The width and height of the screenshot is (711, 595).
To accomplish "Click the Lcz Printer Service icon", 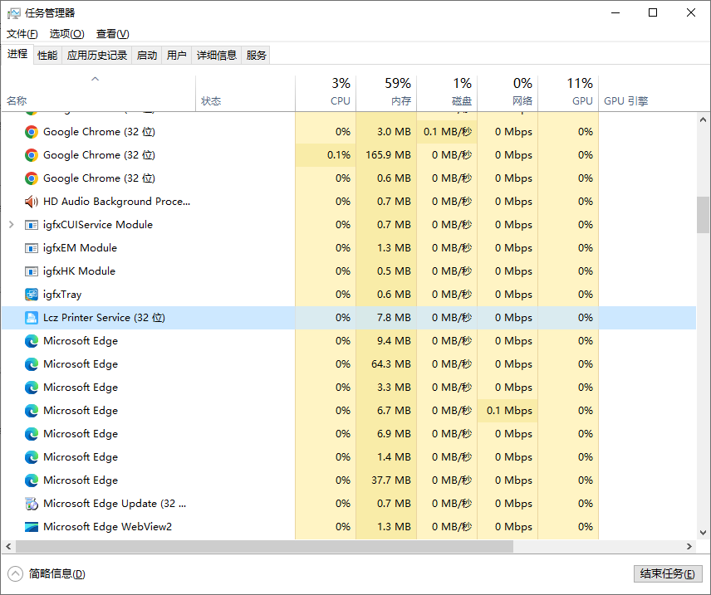I will [x=32, y=318].
